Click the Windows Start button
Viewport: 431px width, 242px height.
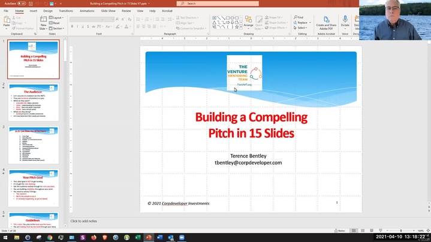coord(5,237)
